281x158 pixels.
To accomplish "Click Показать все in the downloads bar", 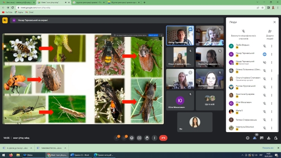I will click(268, 148).
